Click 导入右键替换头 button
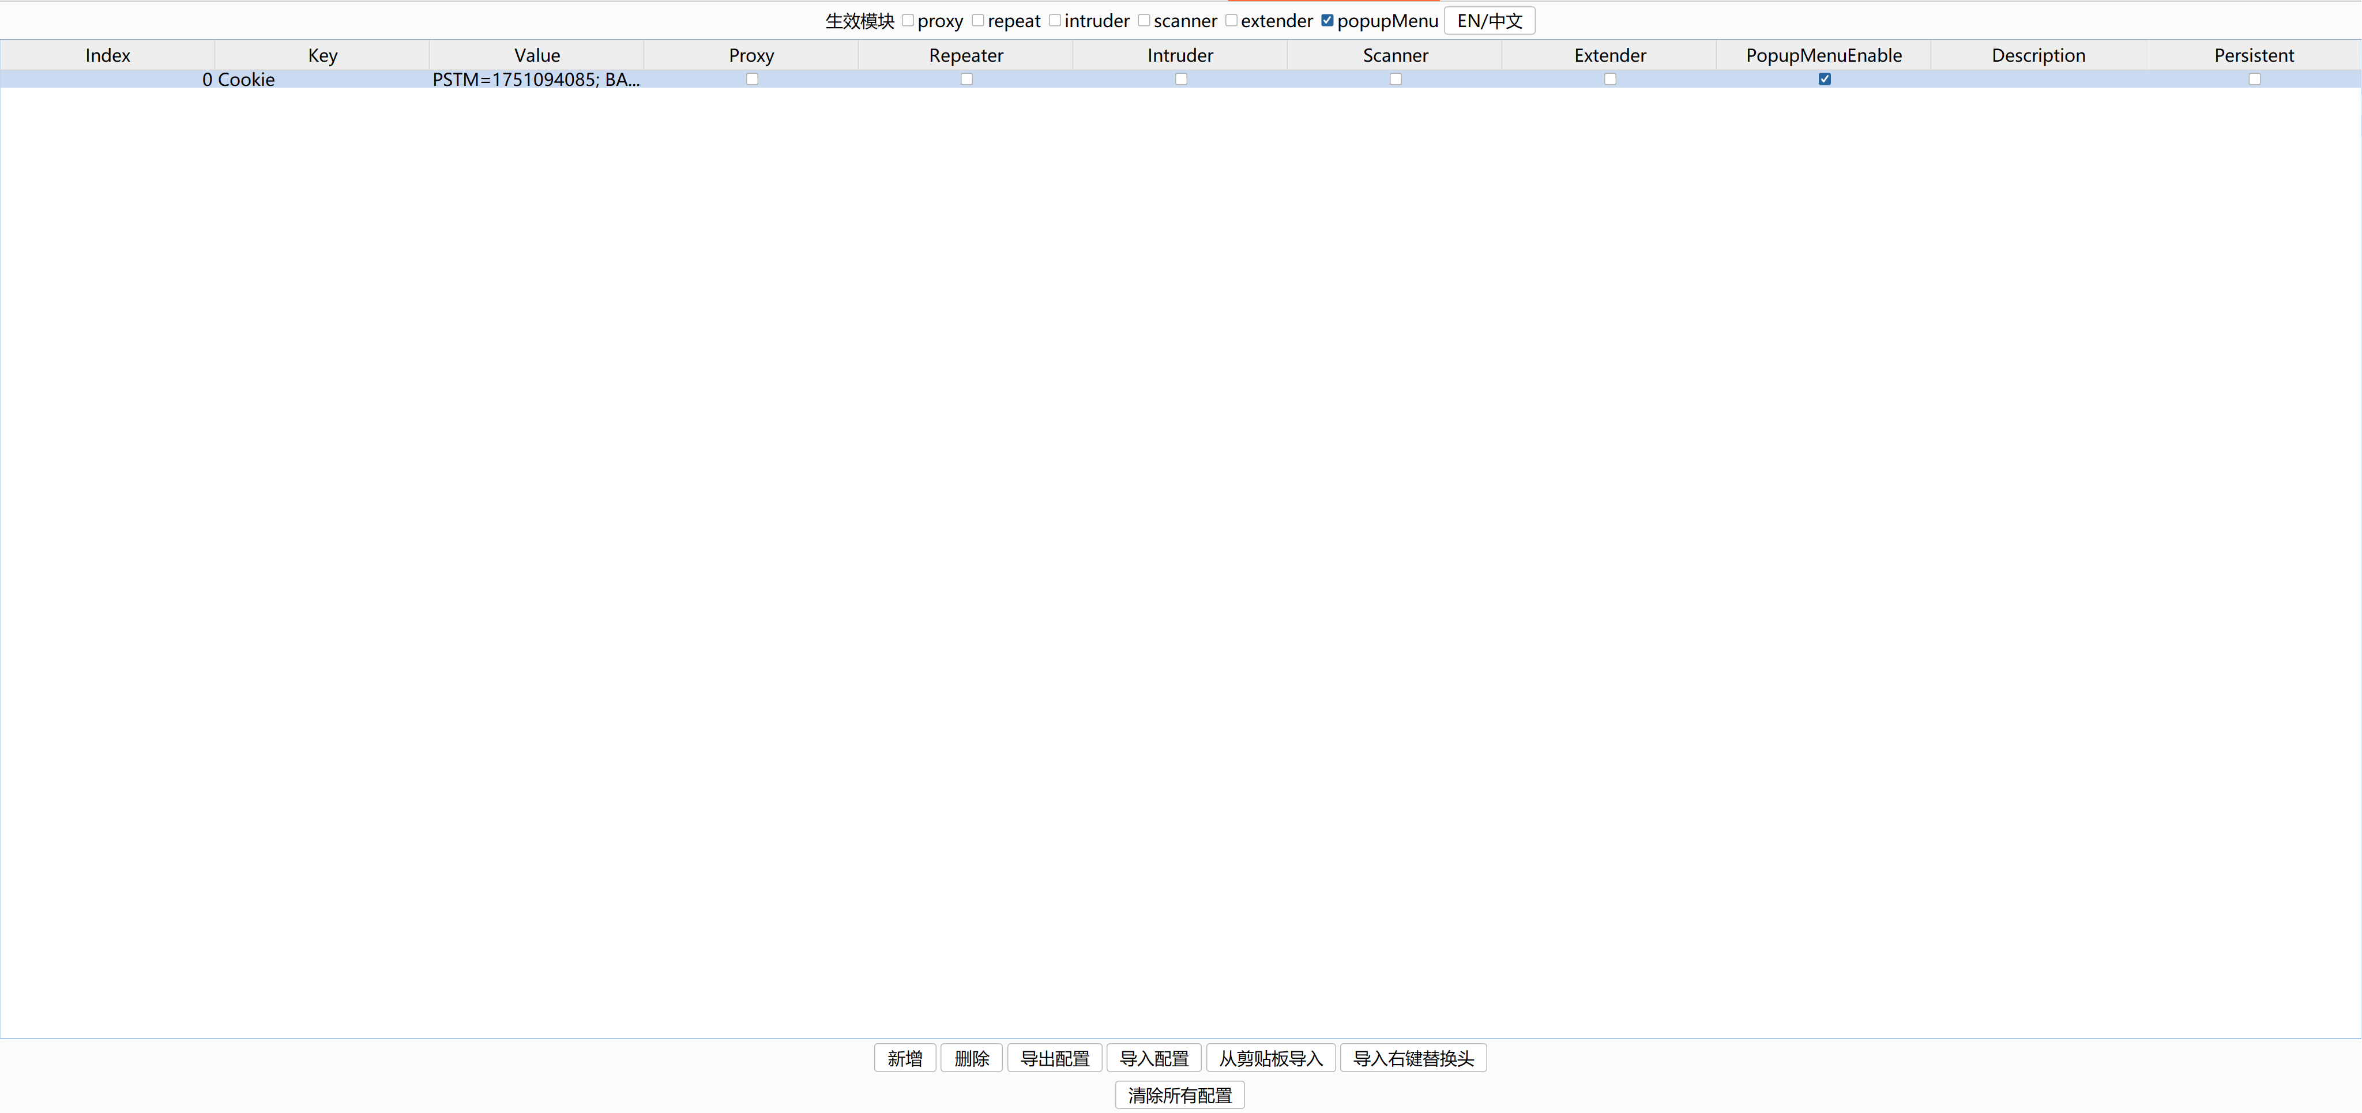This screenshot has width=2362, height=1113. pyautogui.click(x=1412, y=1058)
